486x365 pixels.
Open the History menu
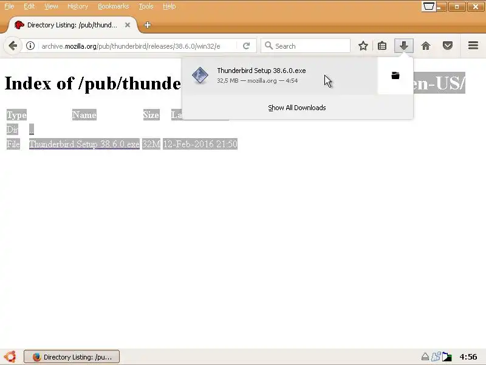(x=78, y=6)
